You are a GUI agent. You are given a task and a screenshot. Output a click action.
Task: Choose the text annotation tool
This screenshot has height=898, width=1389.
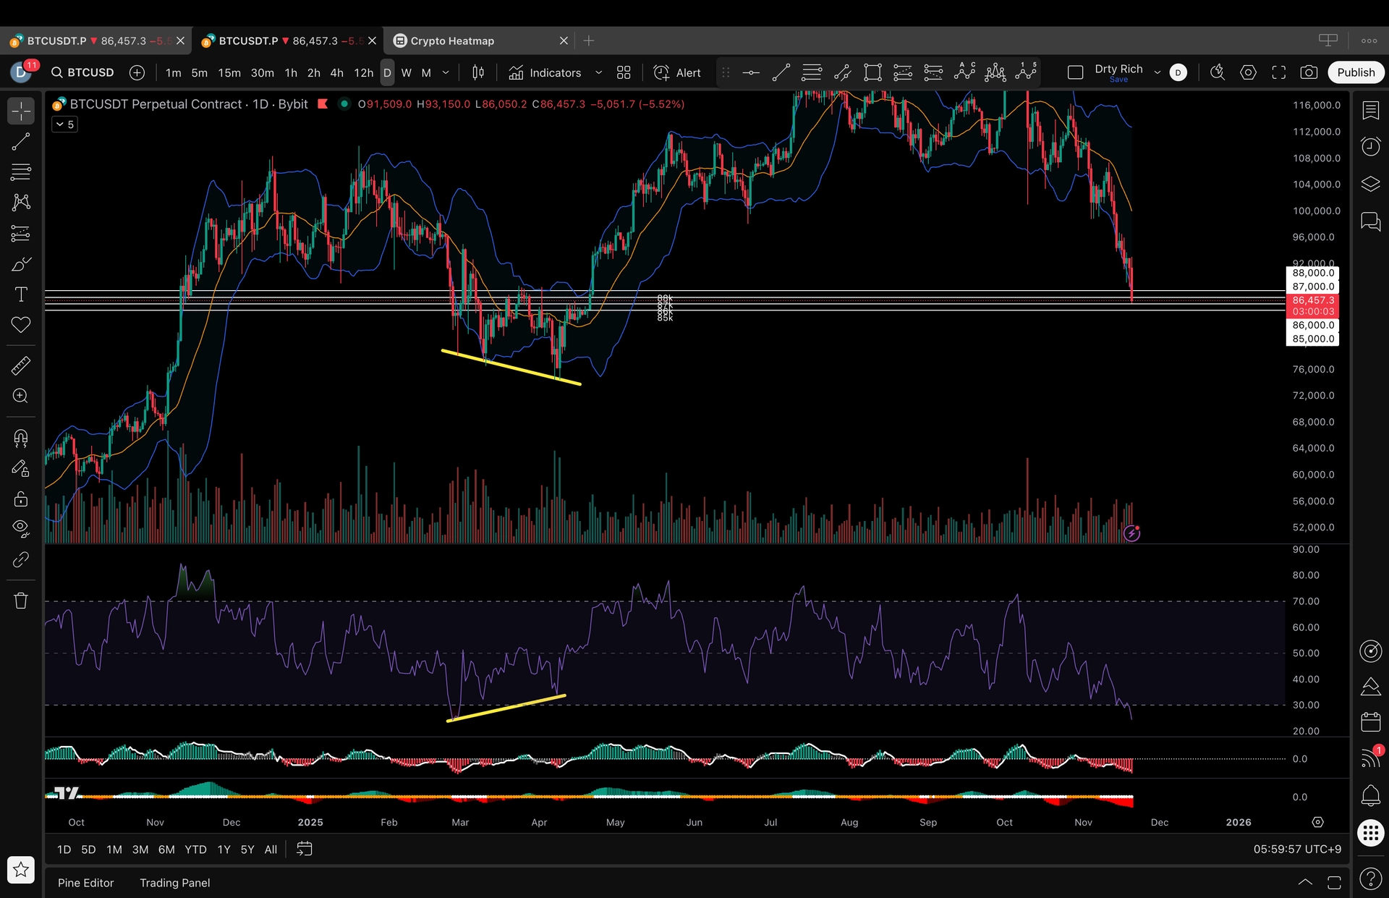click(x=21, y=295)
